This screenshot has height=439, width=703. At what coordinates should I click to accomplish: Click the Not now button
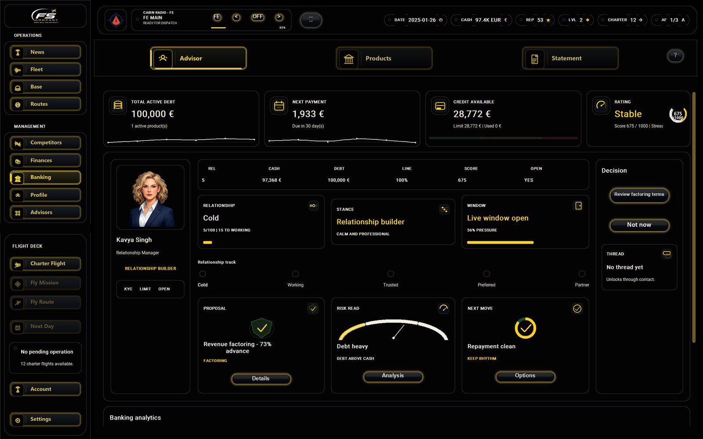639,225
